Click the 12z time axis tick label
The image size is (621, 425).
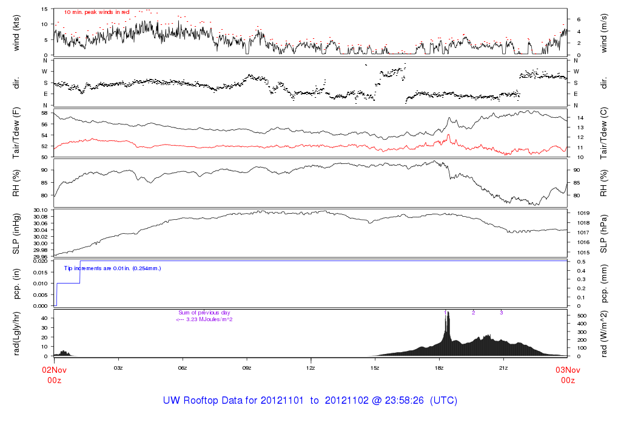(310, 368)
